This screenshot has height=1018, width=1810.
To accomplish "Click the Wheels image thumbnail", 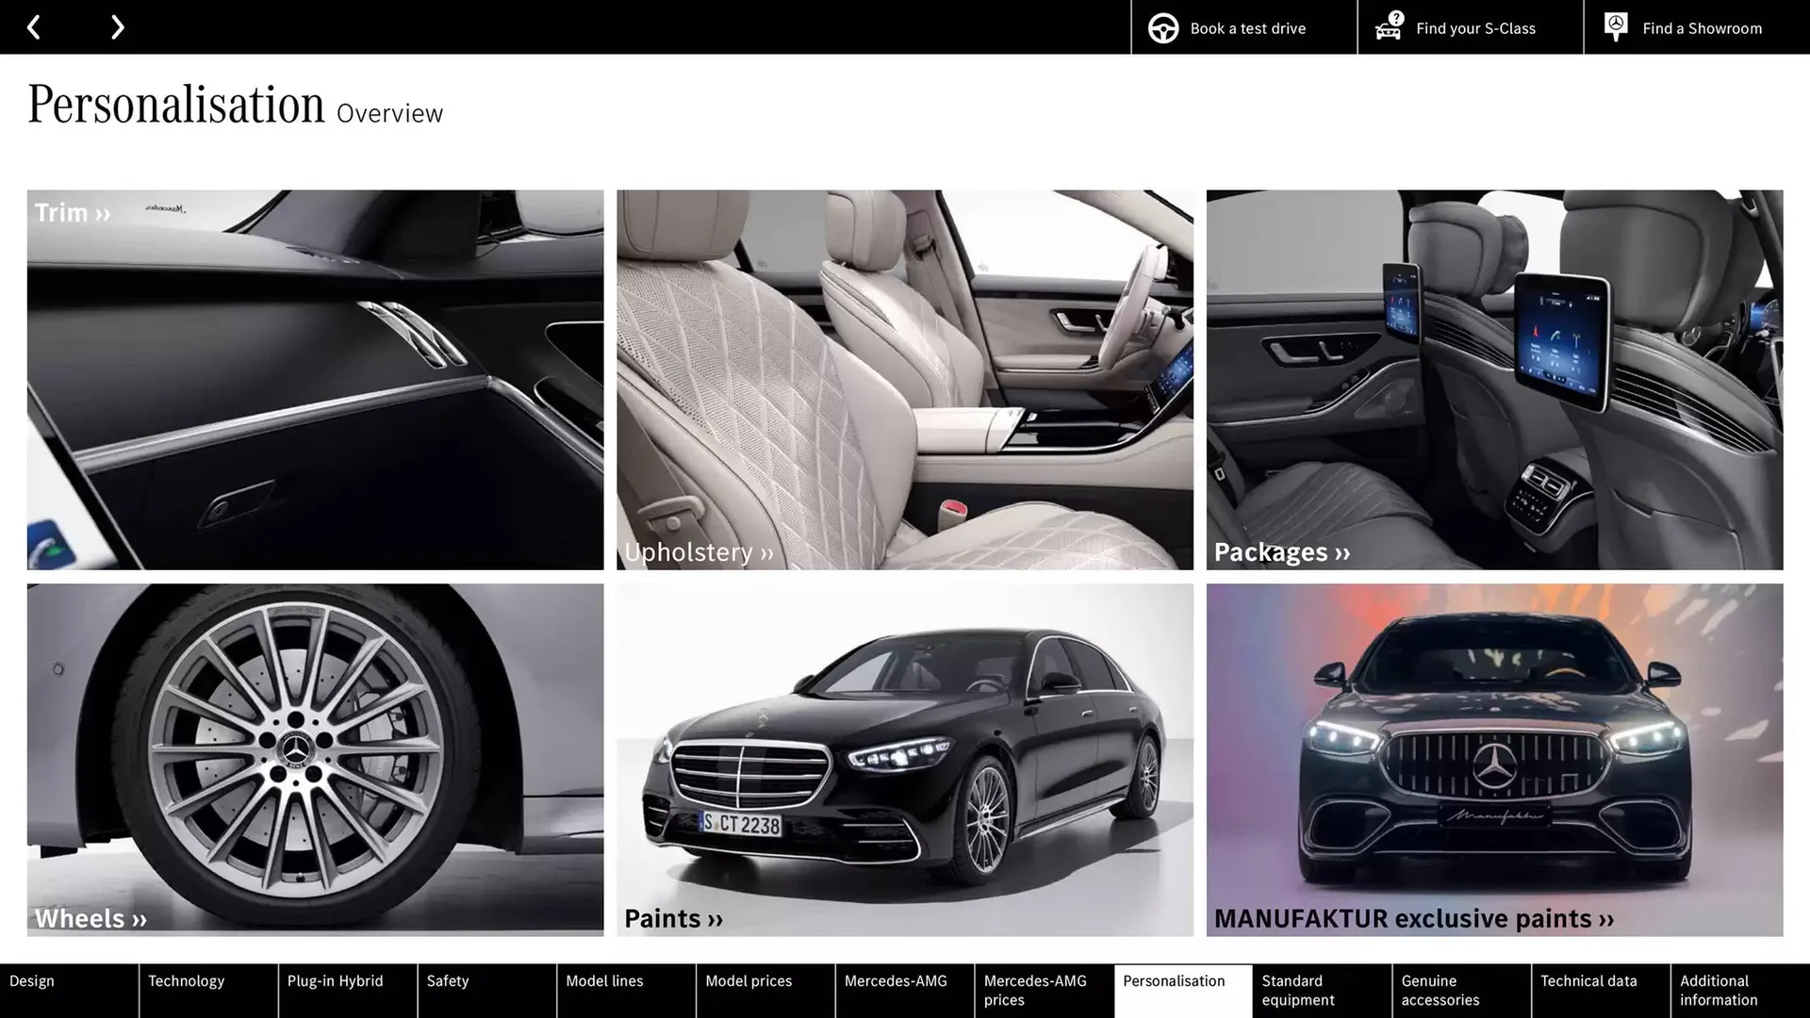I will (315, 758).
